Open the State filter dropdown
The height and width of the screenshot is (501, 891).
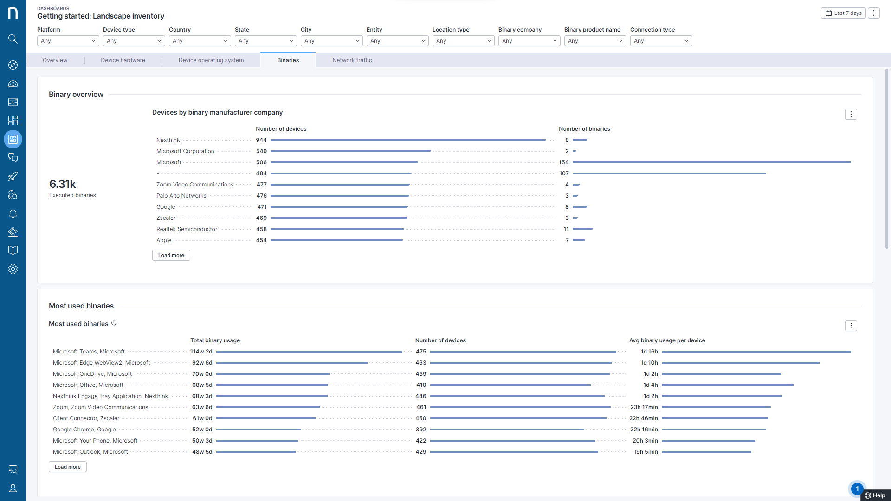(x=266, y=41)
